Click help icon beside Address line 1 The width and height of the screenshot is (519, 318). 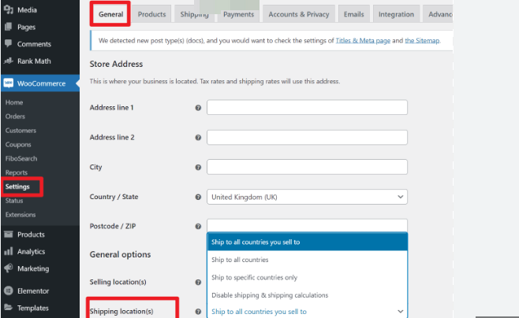tap(197, 108)
